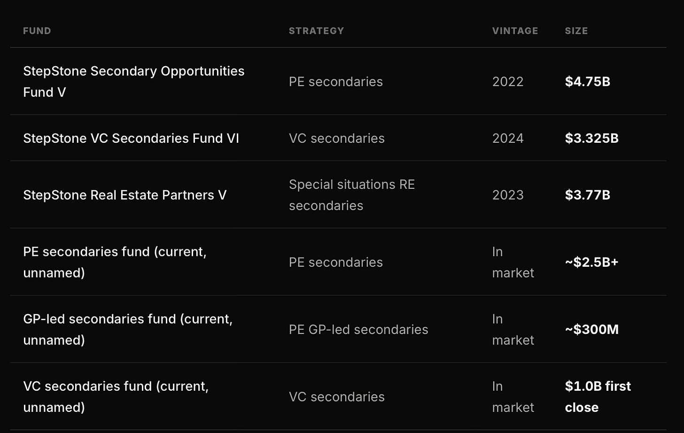Select StepStone VC Secondaries Fund VI name
Viewport: 684px width, 433px height.
click(131, 139)
